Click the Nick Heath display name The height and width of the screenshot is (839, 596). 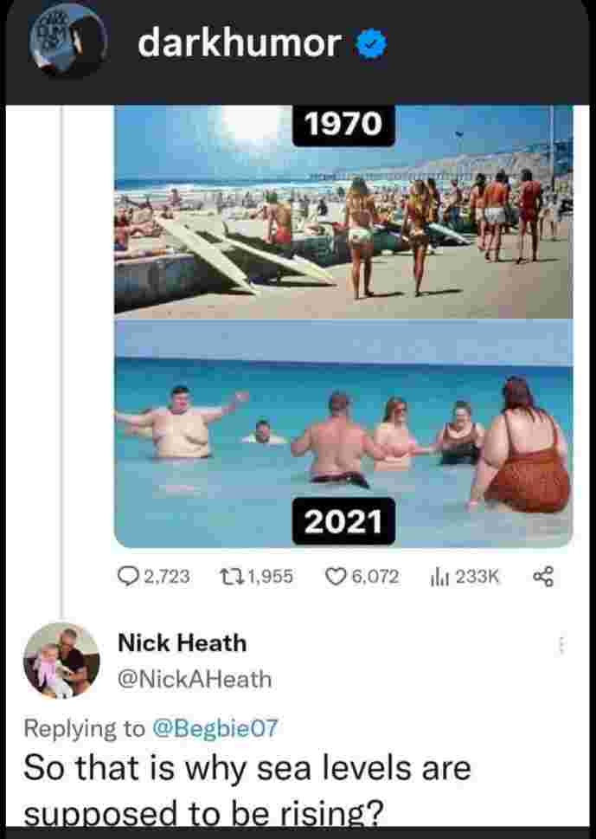coord(182,642)
